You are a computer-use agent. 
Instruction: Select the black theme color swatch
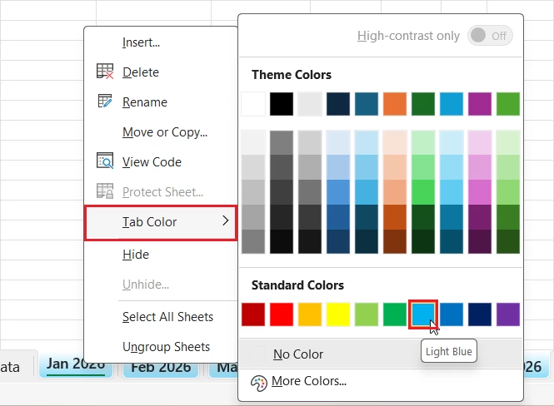tap(282, 104)
